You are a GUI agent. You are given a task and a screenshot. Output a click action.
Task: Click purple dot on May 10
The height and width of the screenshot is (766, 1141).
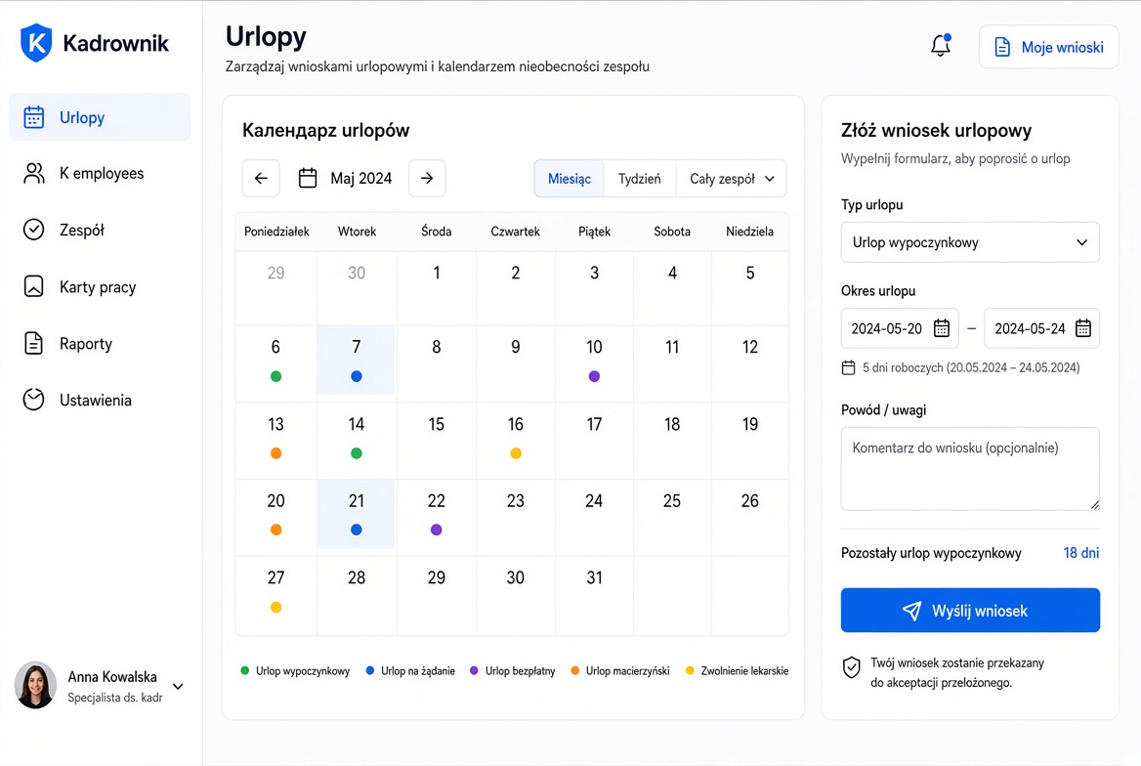[595, 376]
